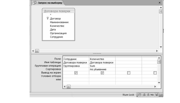Image resolution: width=180 pixels, height=103 pixels.
Task: Click sort cell under Сотрудник column
Action: 76,69
